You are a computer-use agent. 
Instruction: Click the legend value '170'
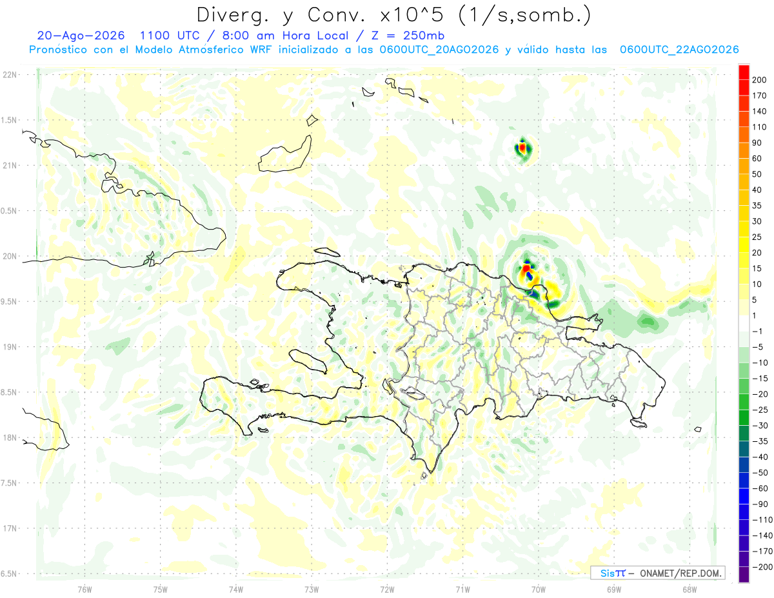(759, 95)
